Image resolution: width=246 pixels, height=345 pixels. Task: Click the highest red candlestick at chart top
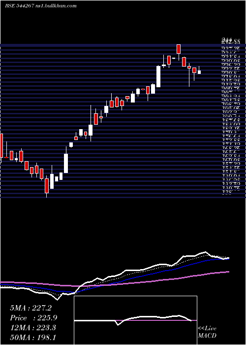(179, 49)
